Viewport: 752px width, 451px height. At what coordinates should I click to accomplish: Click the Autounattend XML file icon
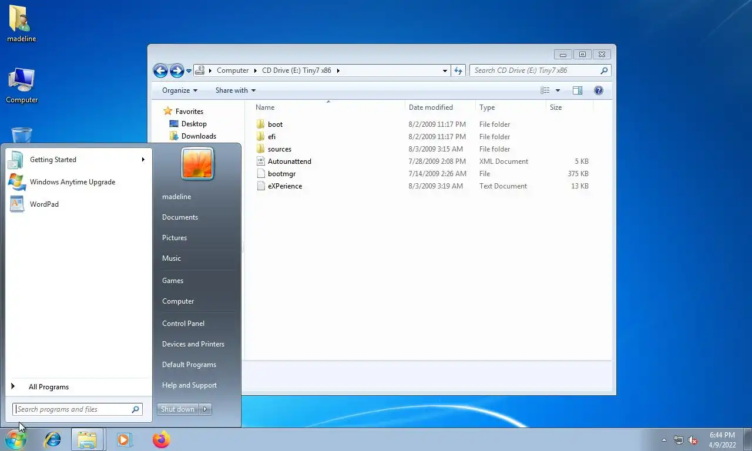pos(261,161)
